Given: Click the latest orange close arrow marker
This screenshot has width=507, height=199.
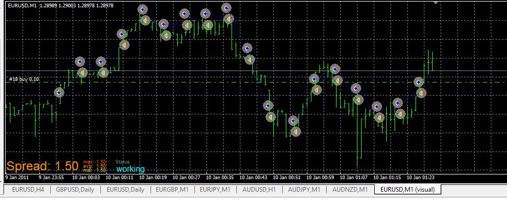Looking at the screenshot, I should pos(421,93).
